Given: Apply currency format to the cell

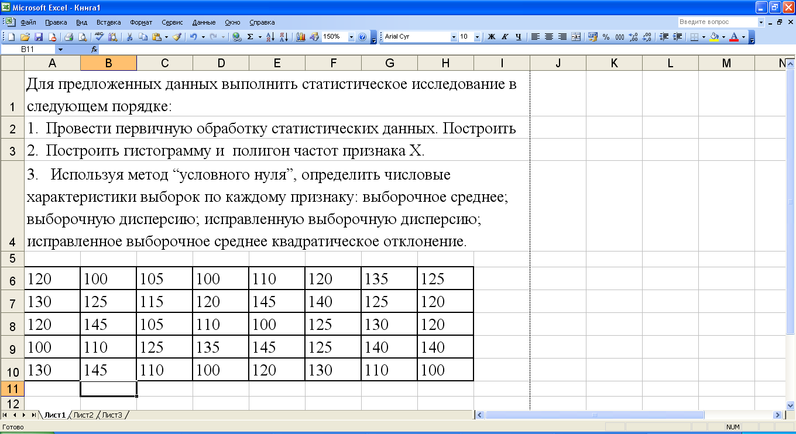Looking at the screenshot, I should [x=592, y=37].
